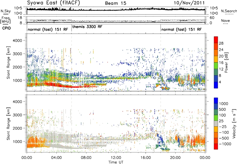Click the dark blue top of the velocity colorbar
Viewport: 237px width, 164px height.
pyautogui.click(x=216, y=101)
